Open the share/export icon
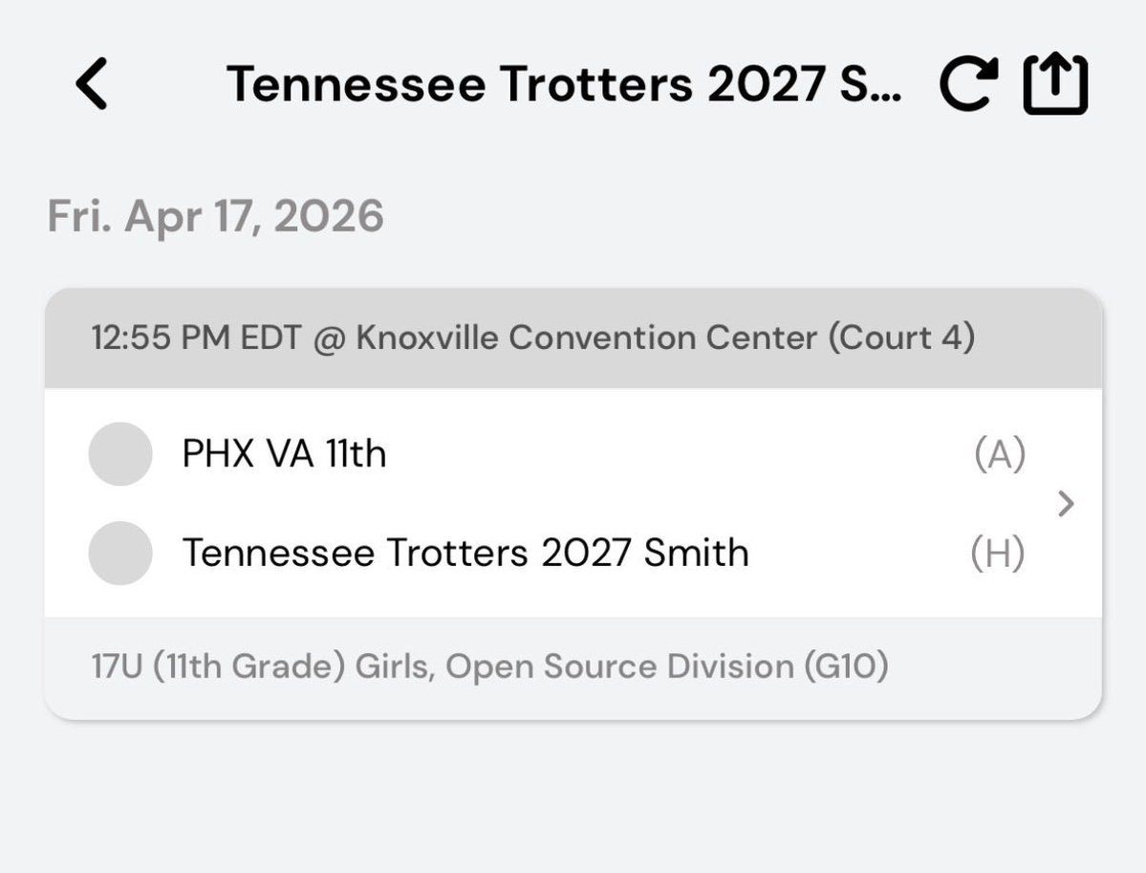 (x=1055, y=84)
